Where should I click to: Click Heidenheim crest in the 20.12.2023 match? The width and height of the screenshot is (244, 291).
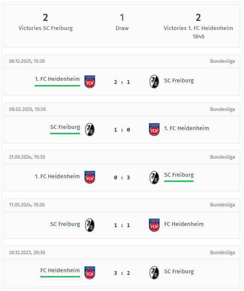pos(90,273)
